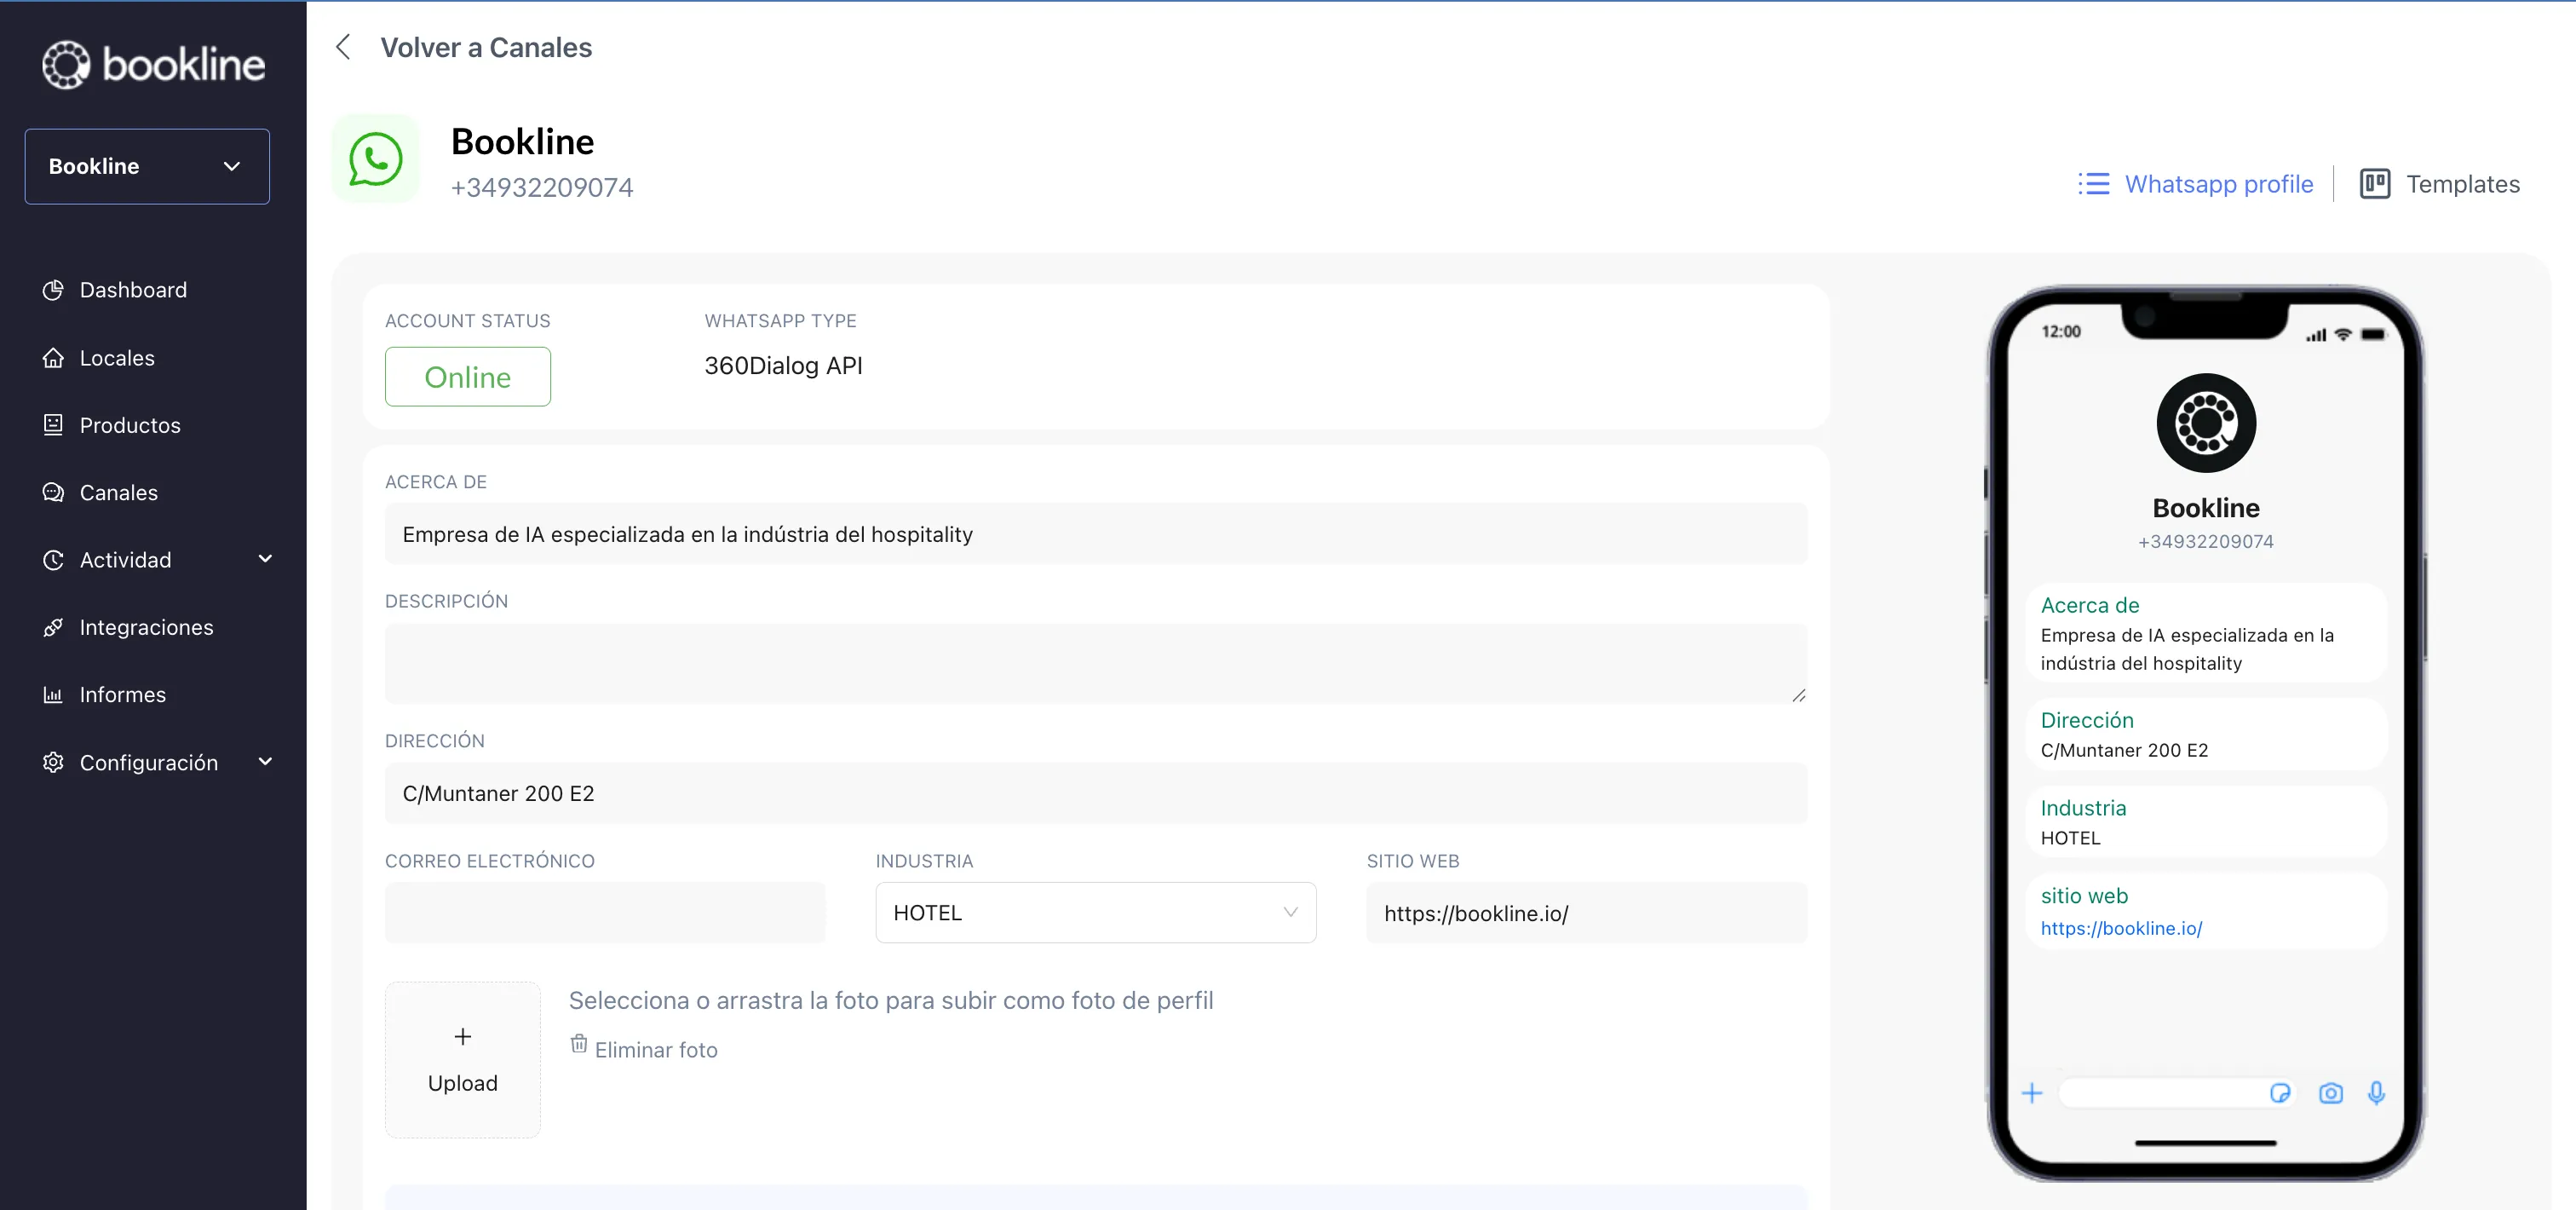Screen dimensions: 2576x1210
Task: Open the Bookline workspace dropdown
Action: (x=147, y=166)
